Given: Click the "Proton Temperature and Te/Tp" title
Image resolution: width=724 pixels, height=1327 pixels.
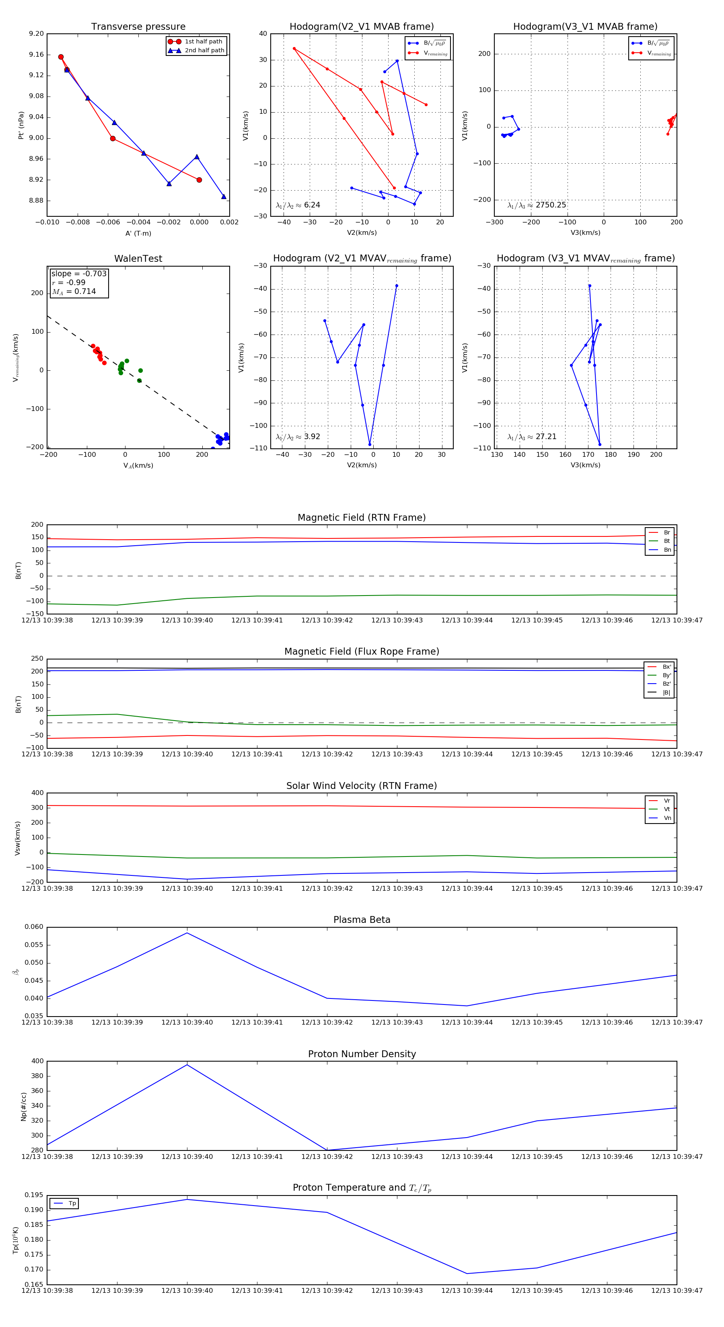Looking at the screenshot, I should (x=362, y=1188).
